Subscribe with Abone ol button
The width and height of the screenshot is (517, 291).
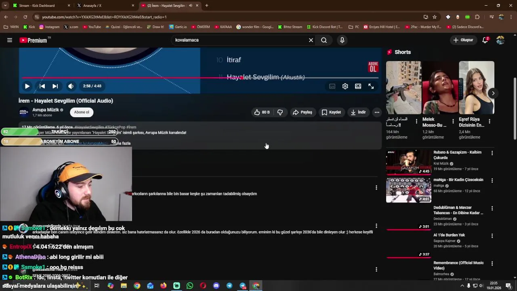coord(82,112)
